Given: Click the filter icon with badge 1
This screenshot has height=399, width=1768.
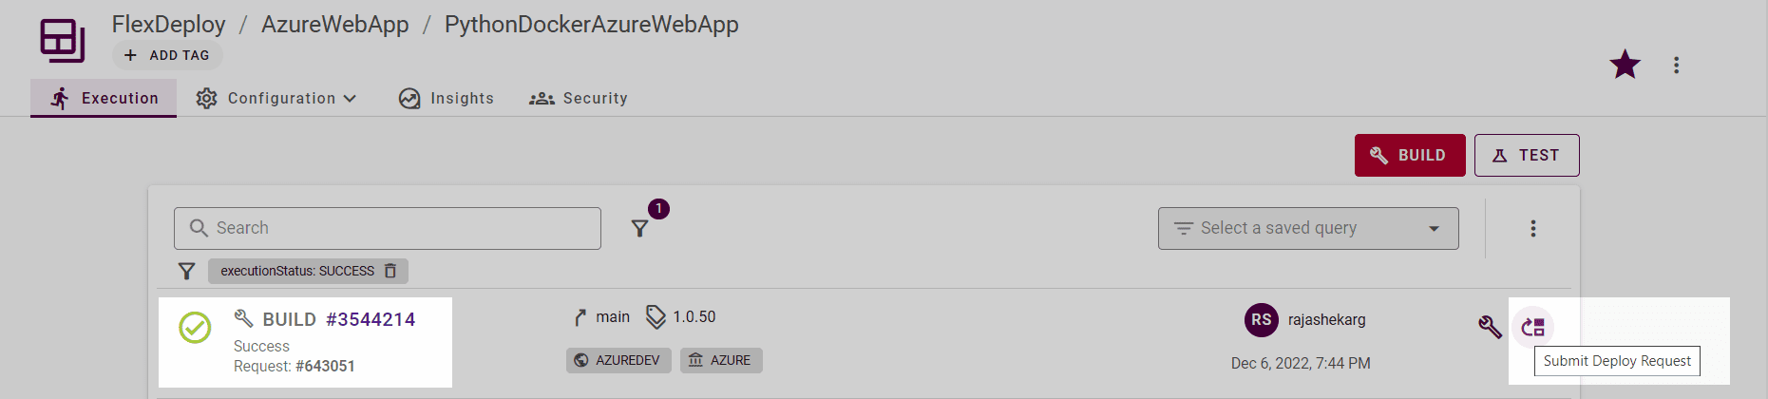Looking at the screenshot, I should (x=640, y=228).
